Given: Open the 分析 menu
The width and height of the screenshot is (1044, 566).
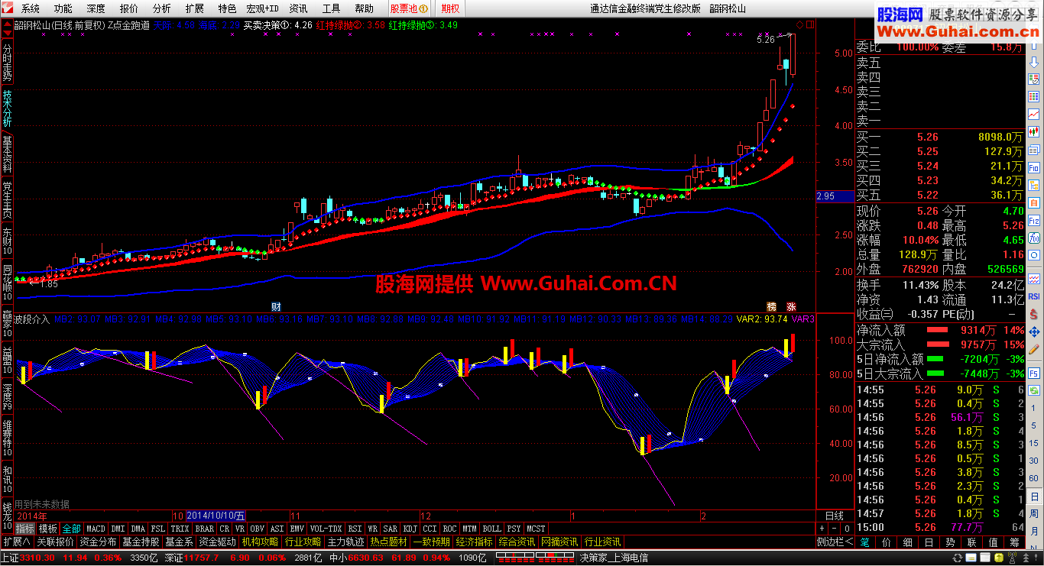Looking at the screenshot, I should point(161,8).
